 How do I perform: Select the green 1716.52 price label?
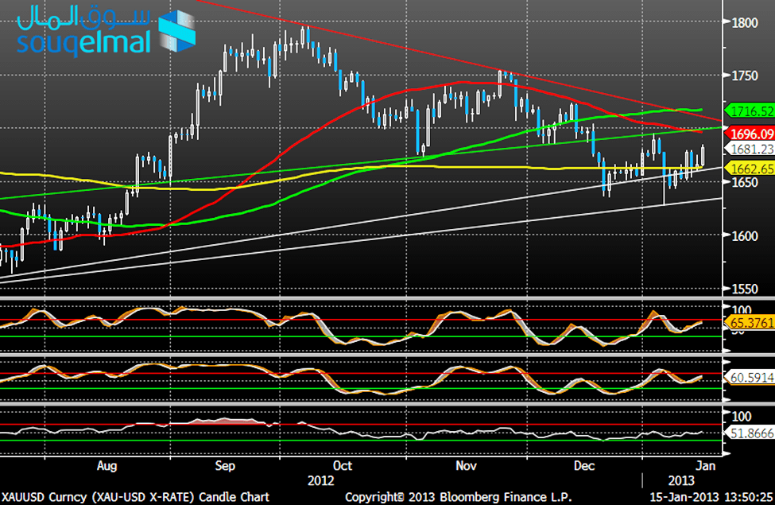750,111
